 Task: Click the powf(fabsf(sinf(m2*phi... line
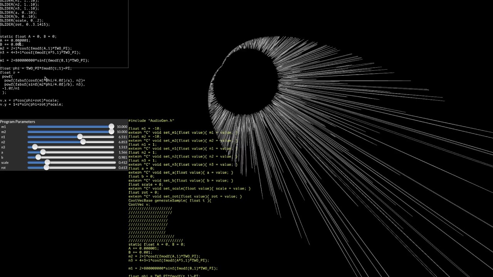click(44, 84)
